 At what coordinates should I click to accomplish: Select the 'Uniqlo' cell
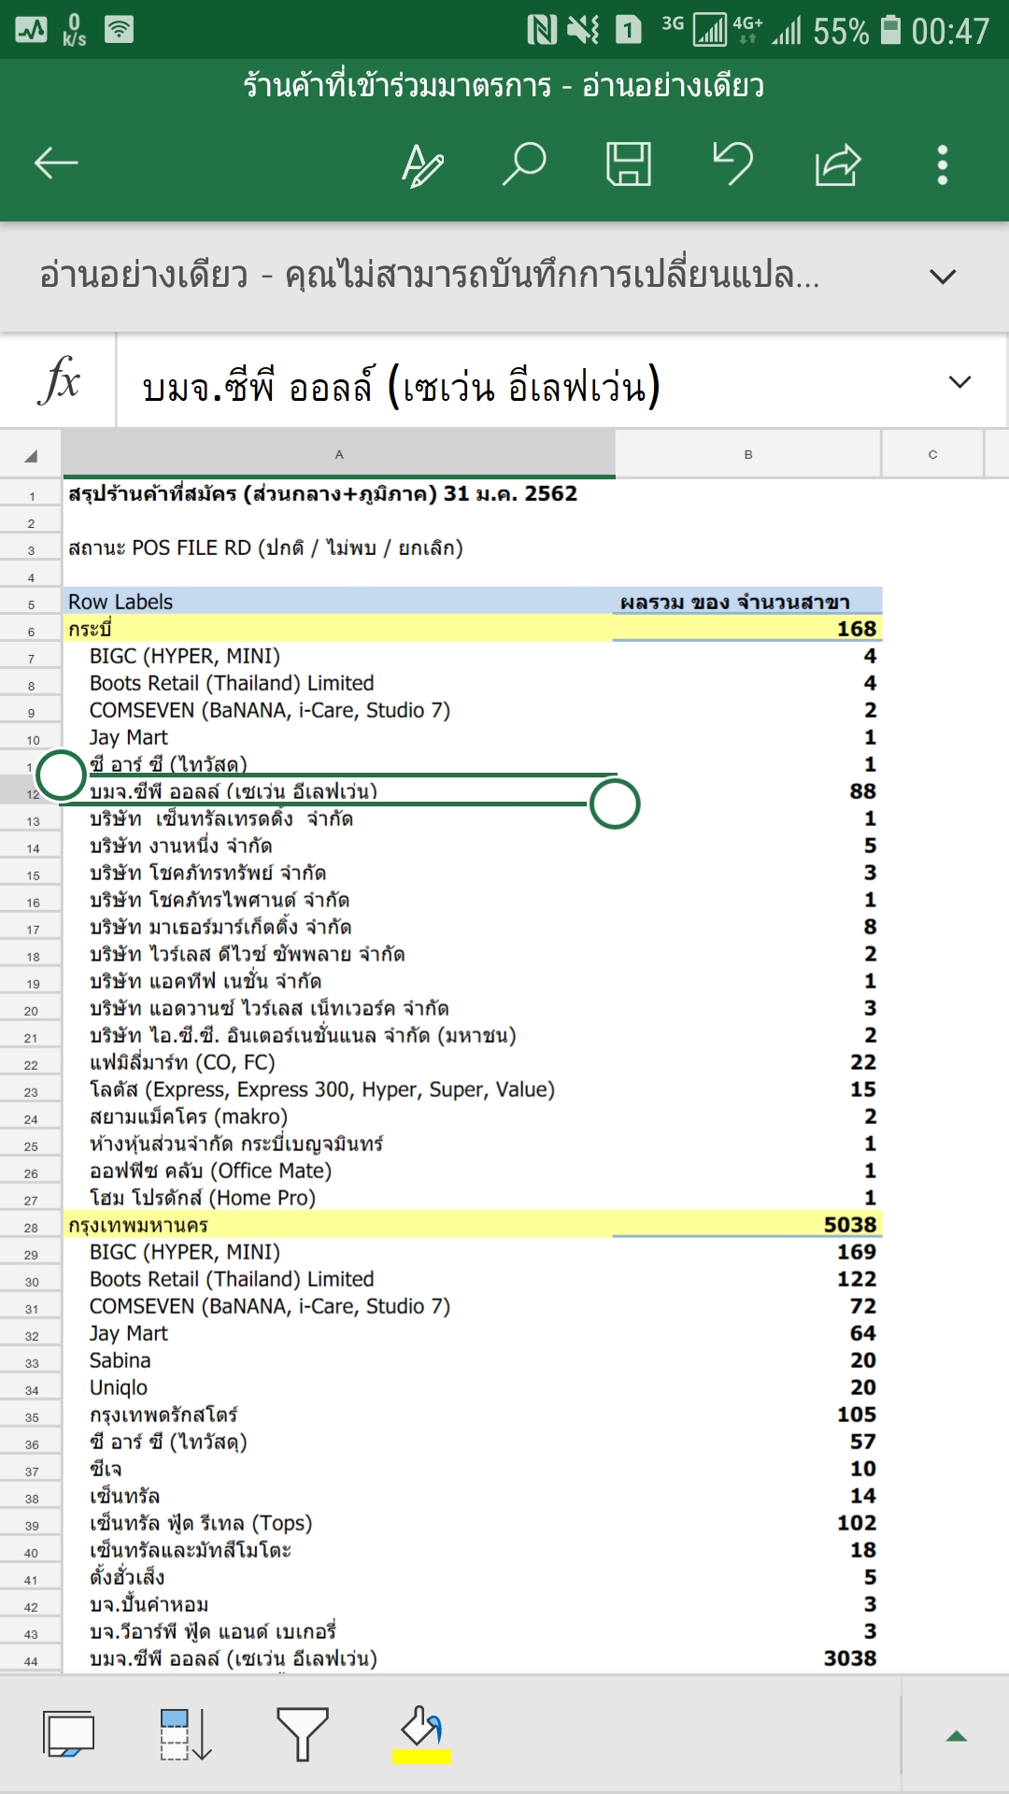(x=338, y=1388)
